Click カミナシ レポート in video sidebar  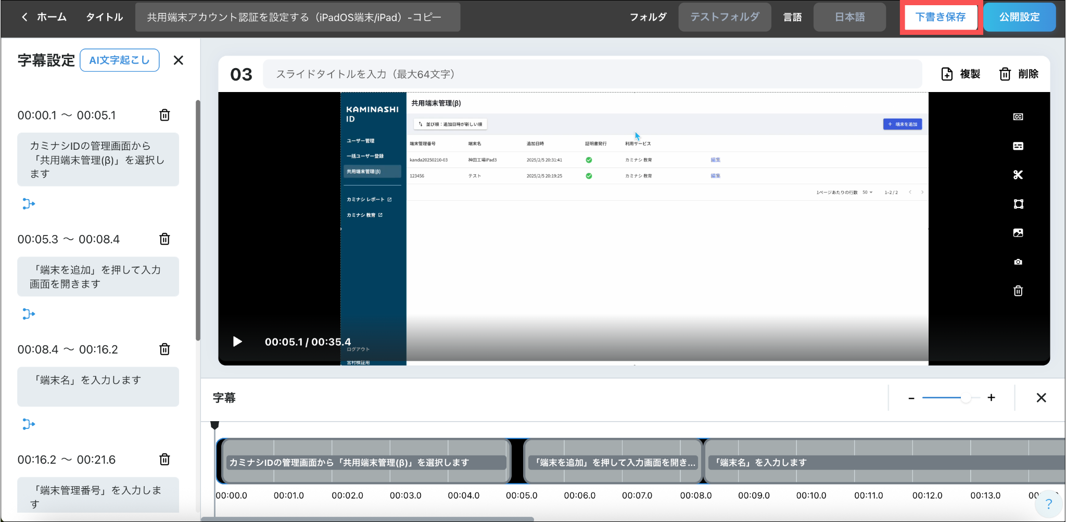(369, 200)
